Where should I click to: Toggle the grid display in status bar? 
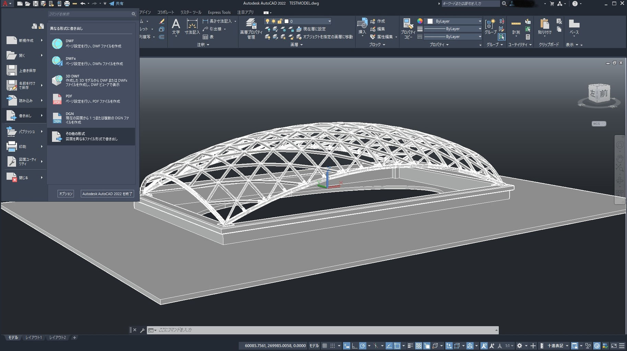[324, 346]
